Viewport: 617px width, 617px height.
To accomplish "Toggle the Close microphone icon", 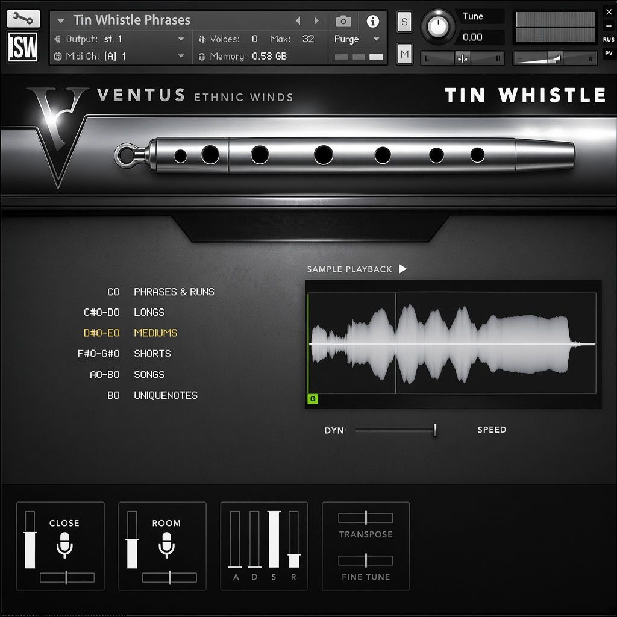I will pyautogui.click(x=64, y=545).
